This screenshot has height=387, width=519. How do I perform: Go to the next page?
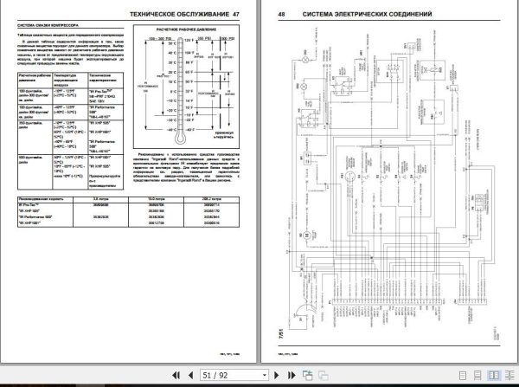[277, 375]
